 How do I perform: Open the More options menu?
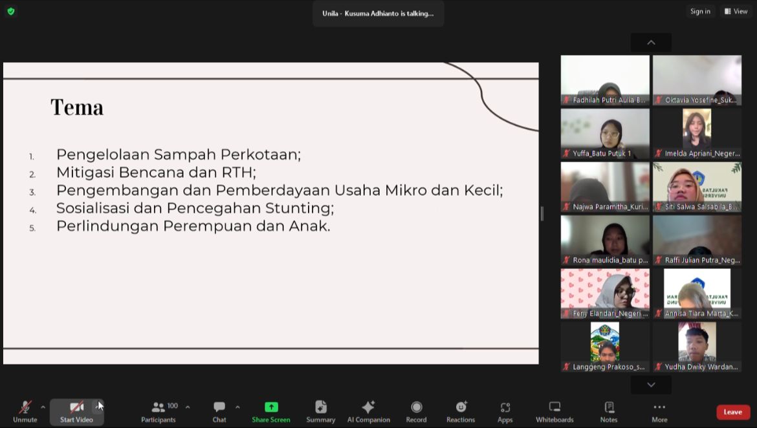coord(659,411)
